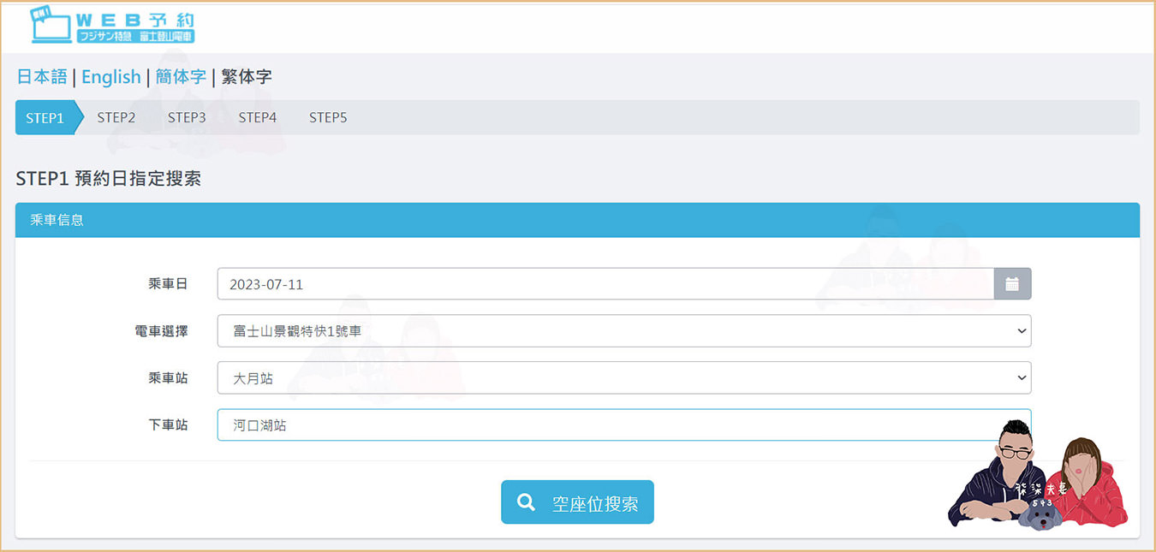Open the 乘車站 boarding station dropdown
Screen dimensions: 1156x552
coord(623,378)
